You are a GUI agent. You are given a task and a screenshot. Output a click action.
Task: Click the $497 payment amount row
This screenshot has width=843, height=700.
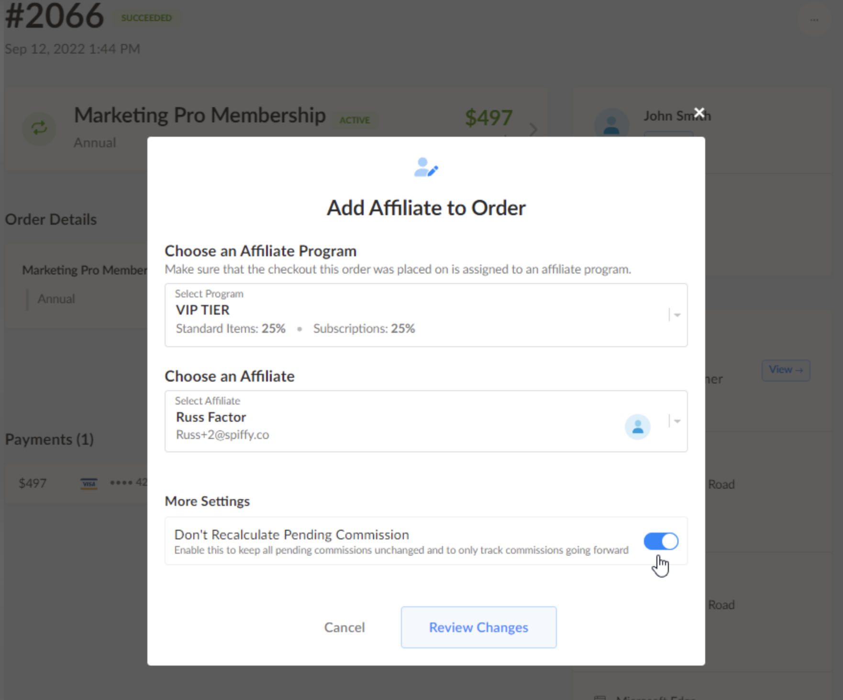pos(77,483)
